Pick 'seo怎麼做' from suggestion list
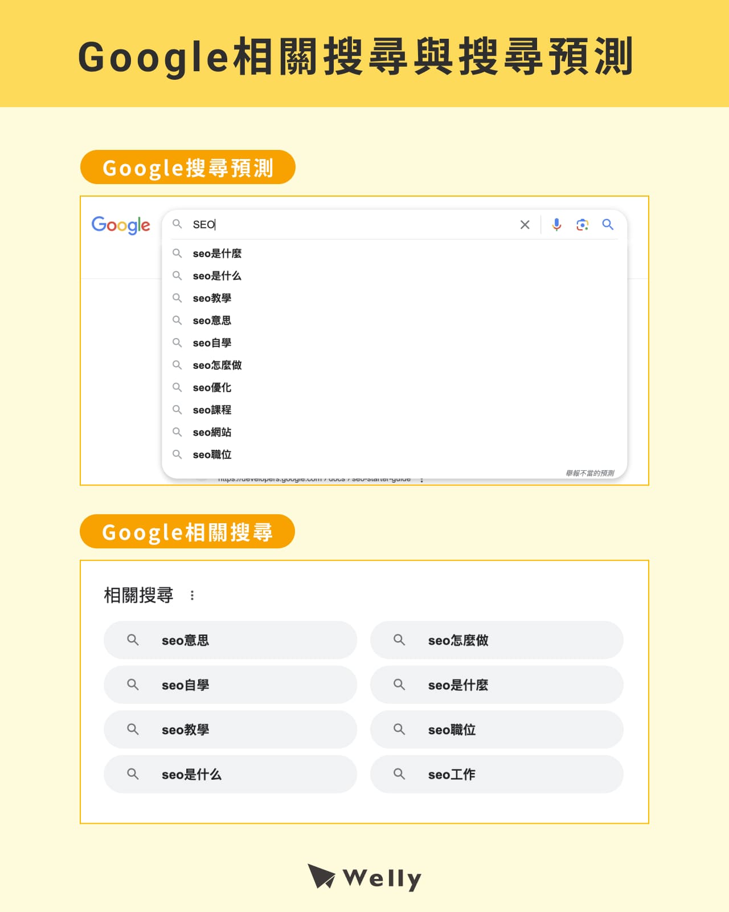Viewport: 729px width, 912px height. pyautogui.click(x=394, y=365)
